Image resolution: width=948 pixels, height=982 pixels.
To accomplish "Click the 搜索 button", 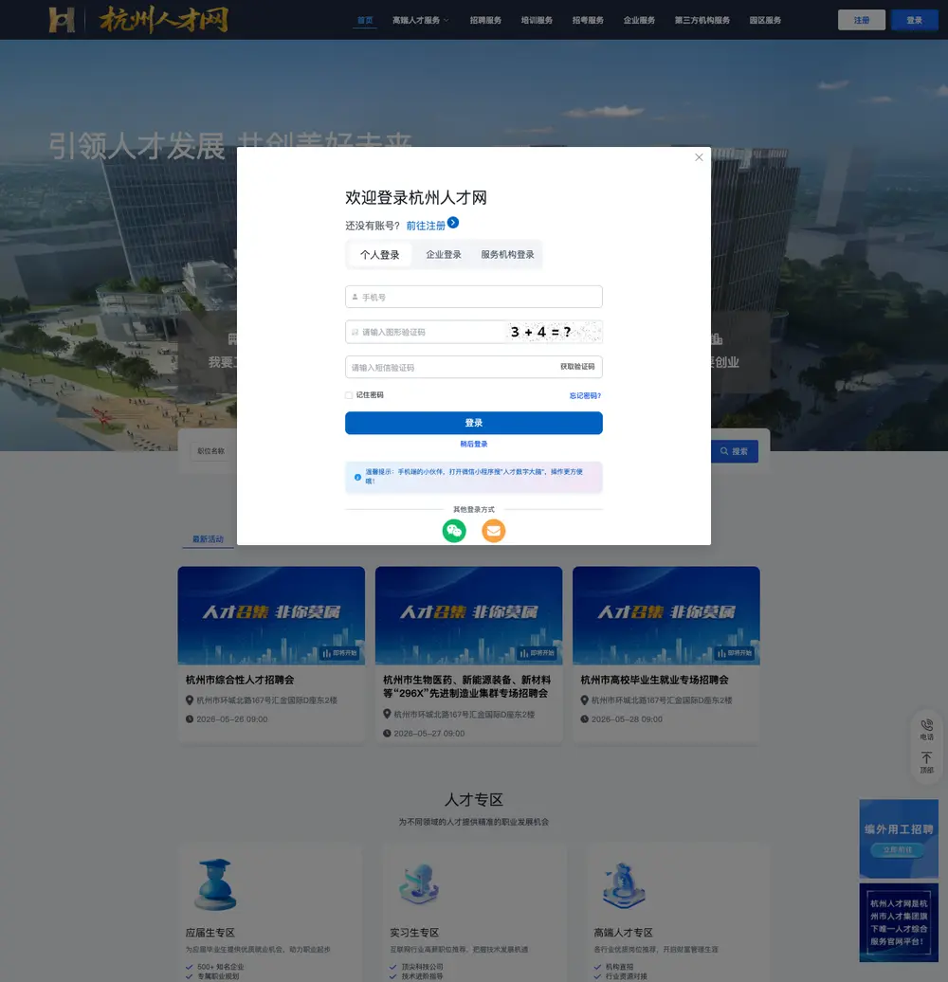I will coord(734,451).
